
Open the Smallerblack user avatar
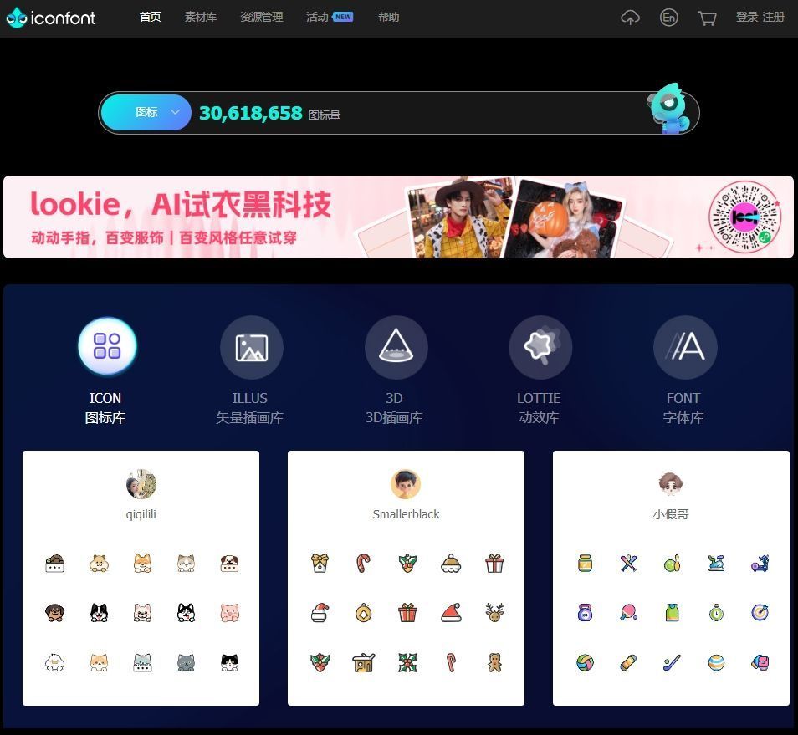[406, 484]
